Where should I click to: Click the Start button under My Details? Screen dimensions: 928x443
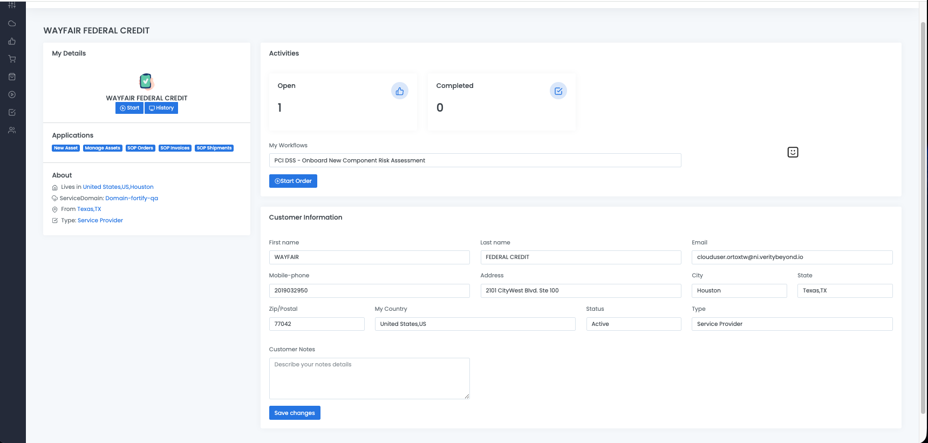129,108
